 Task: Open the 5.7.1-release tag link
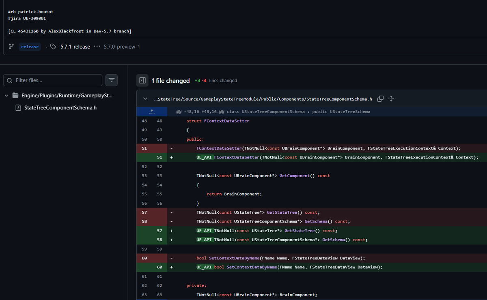point(75,47)
